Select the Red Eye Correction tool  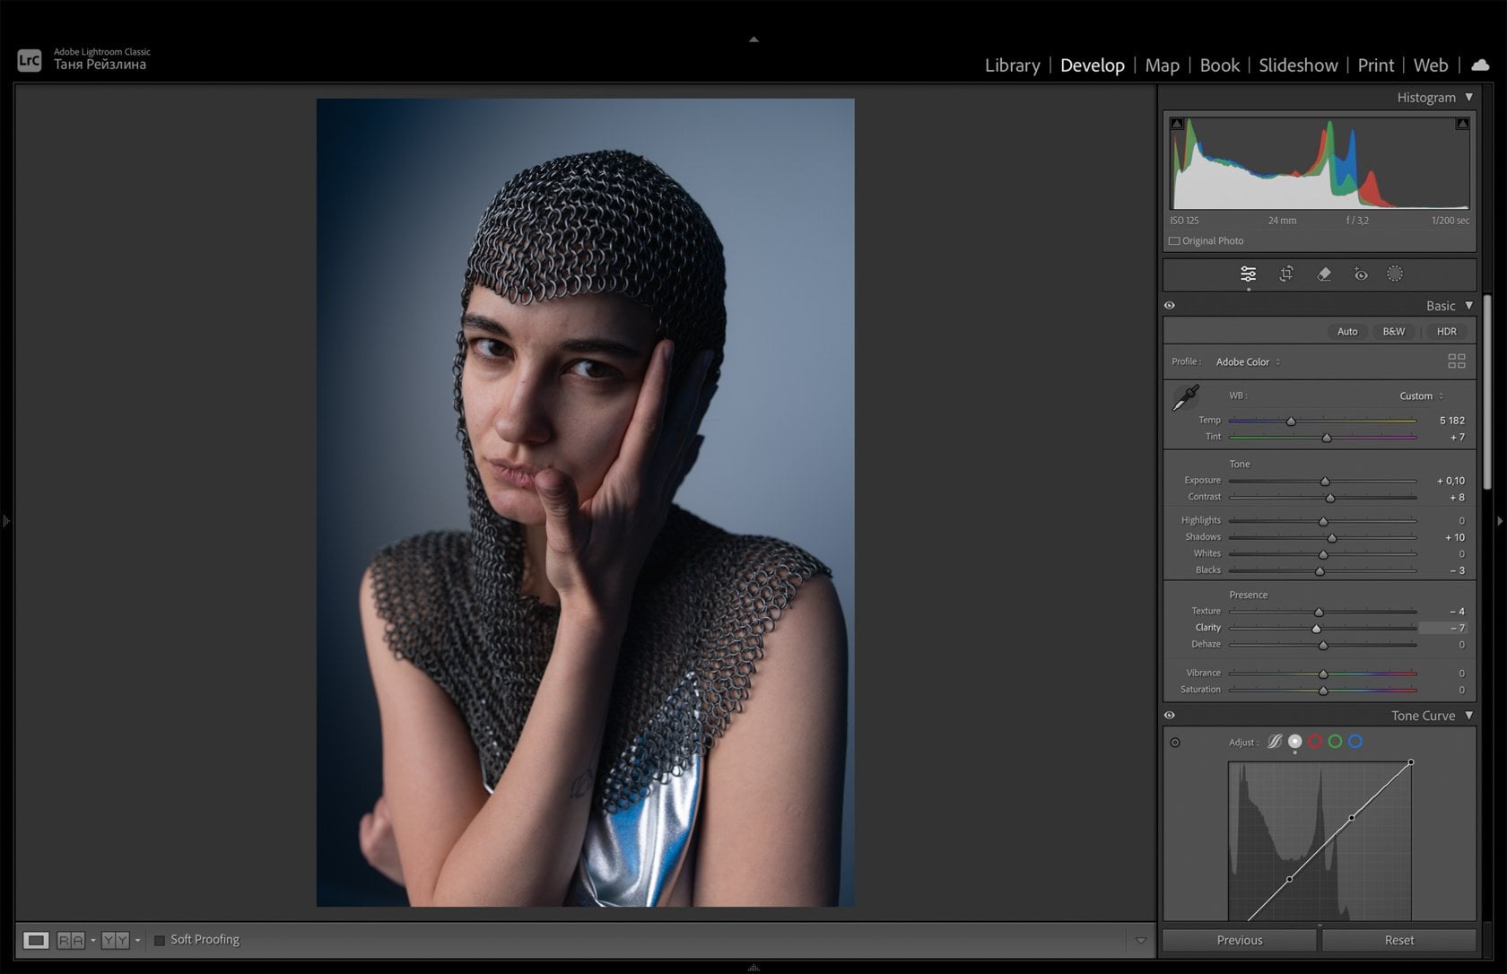point(1360,274)
